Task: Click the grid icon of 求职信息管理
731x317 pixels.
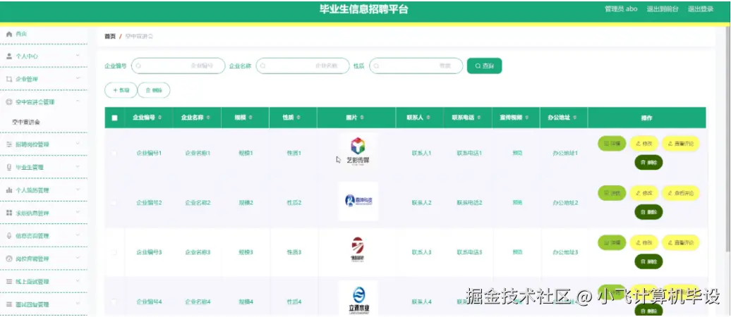Action: click(x=9, y=213)
